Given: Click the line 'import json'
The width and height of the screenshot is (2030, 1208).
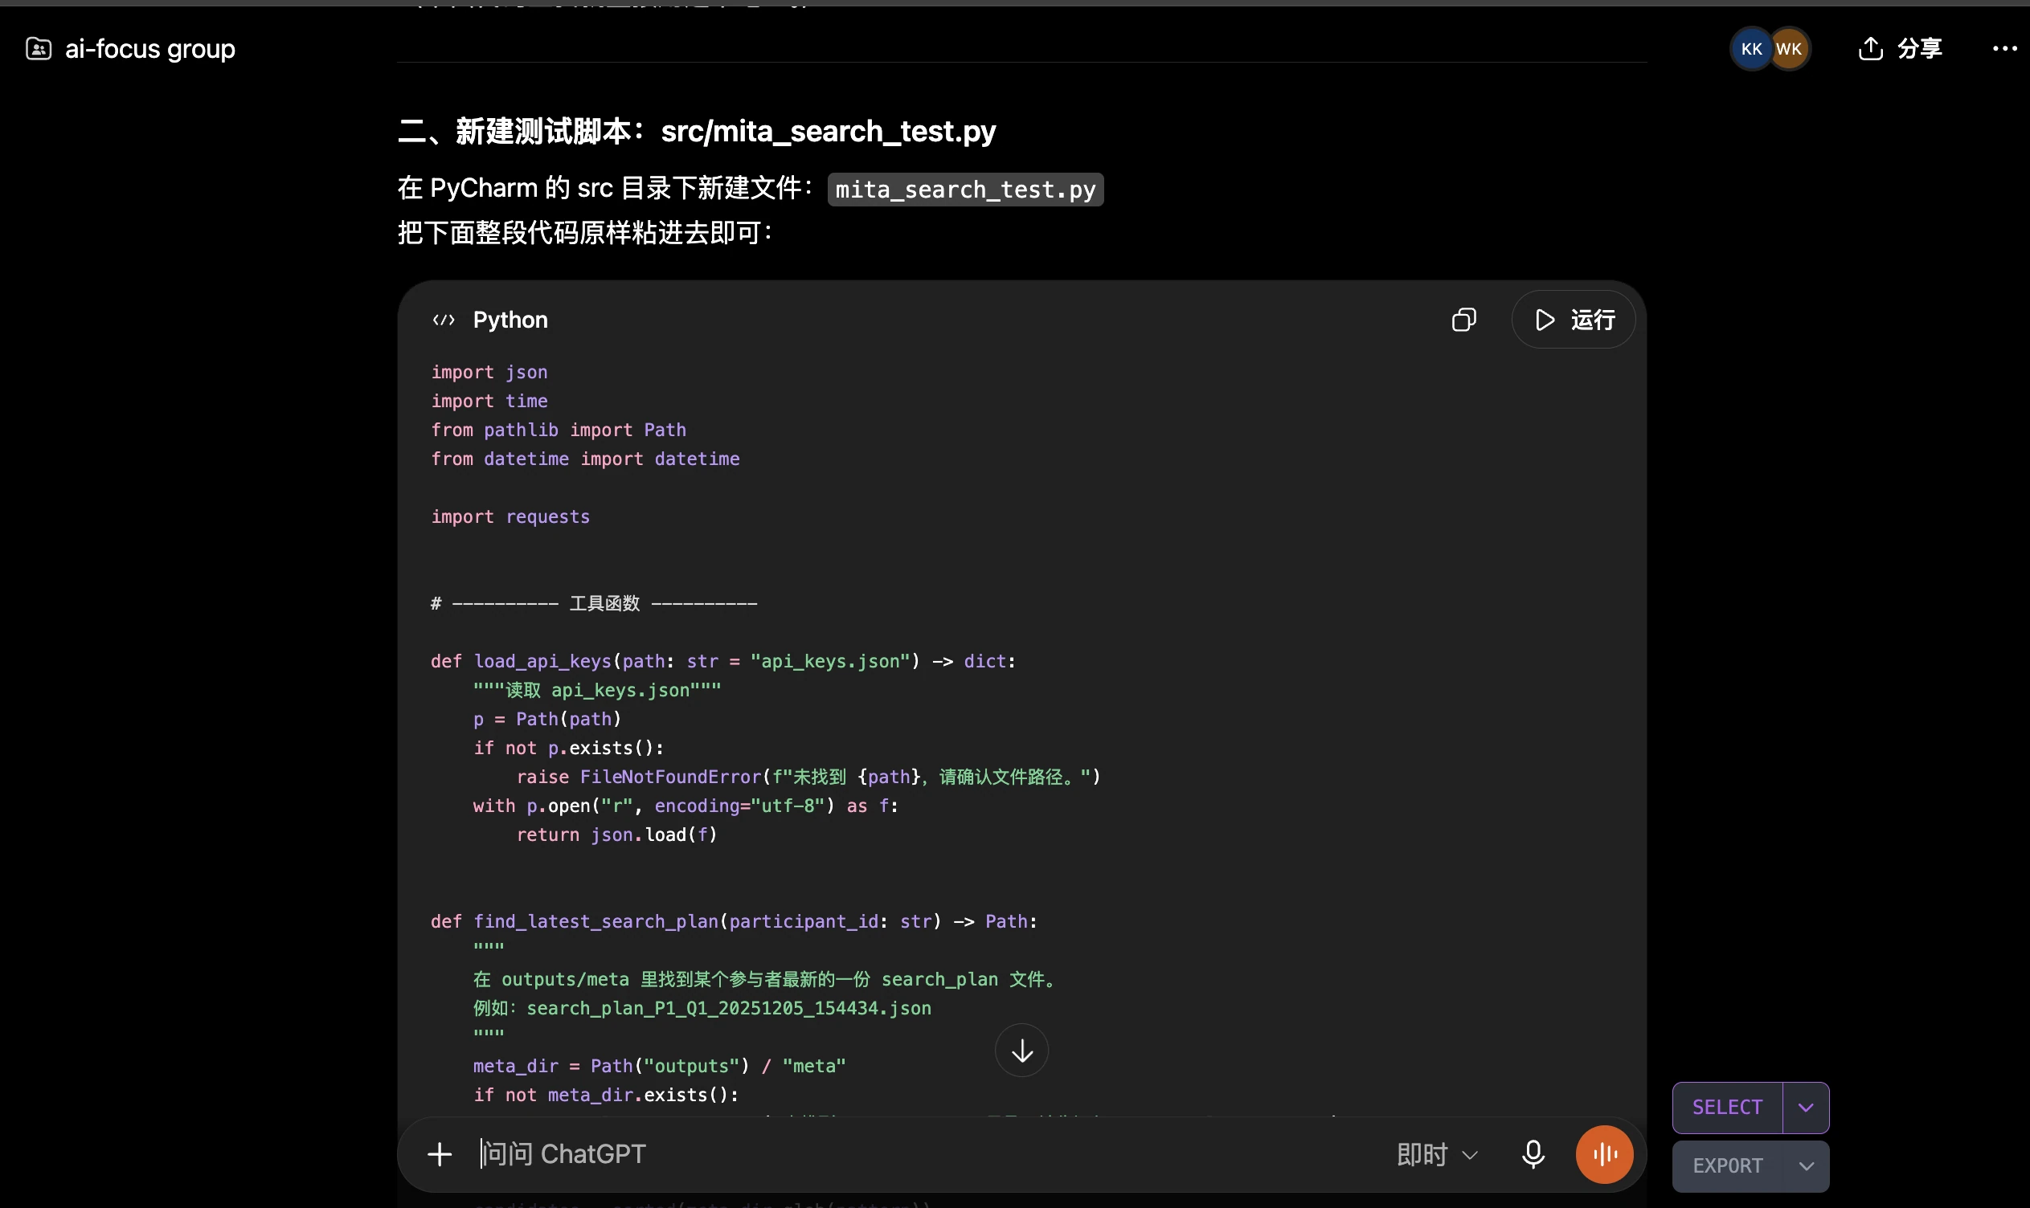Looking at the screenshot, I should pos(489,372).
